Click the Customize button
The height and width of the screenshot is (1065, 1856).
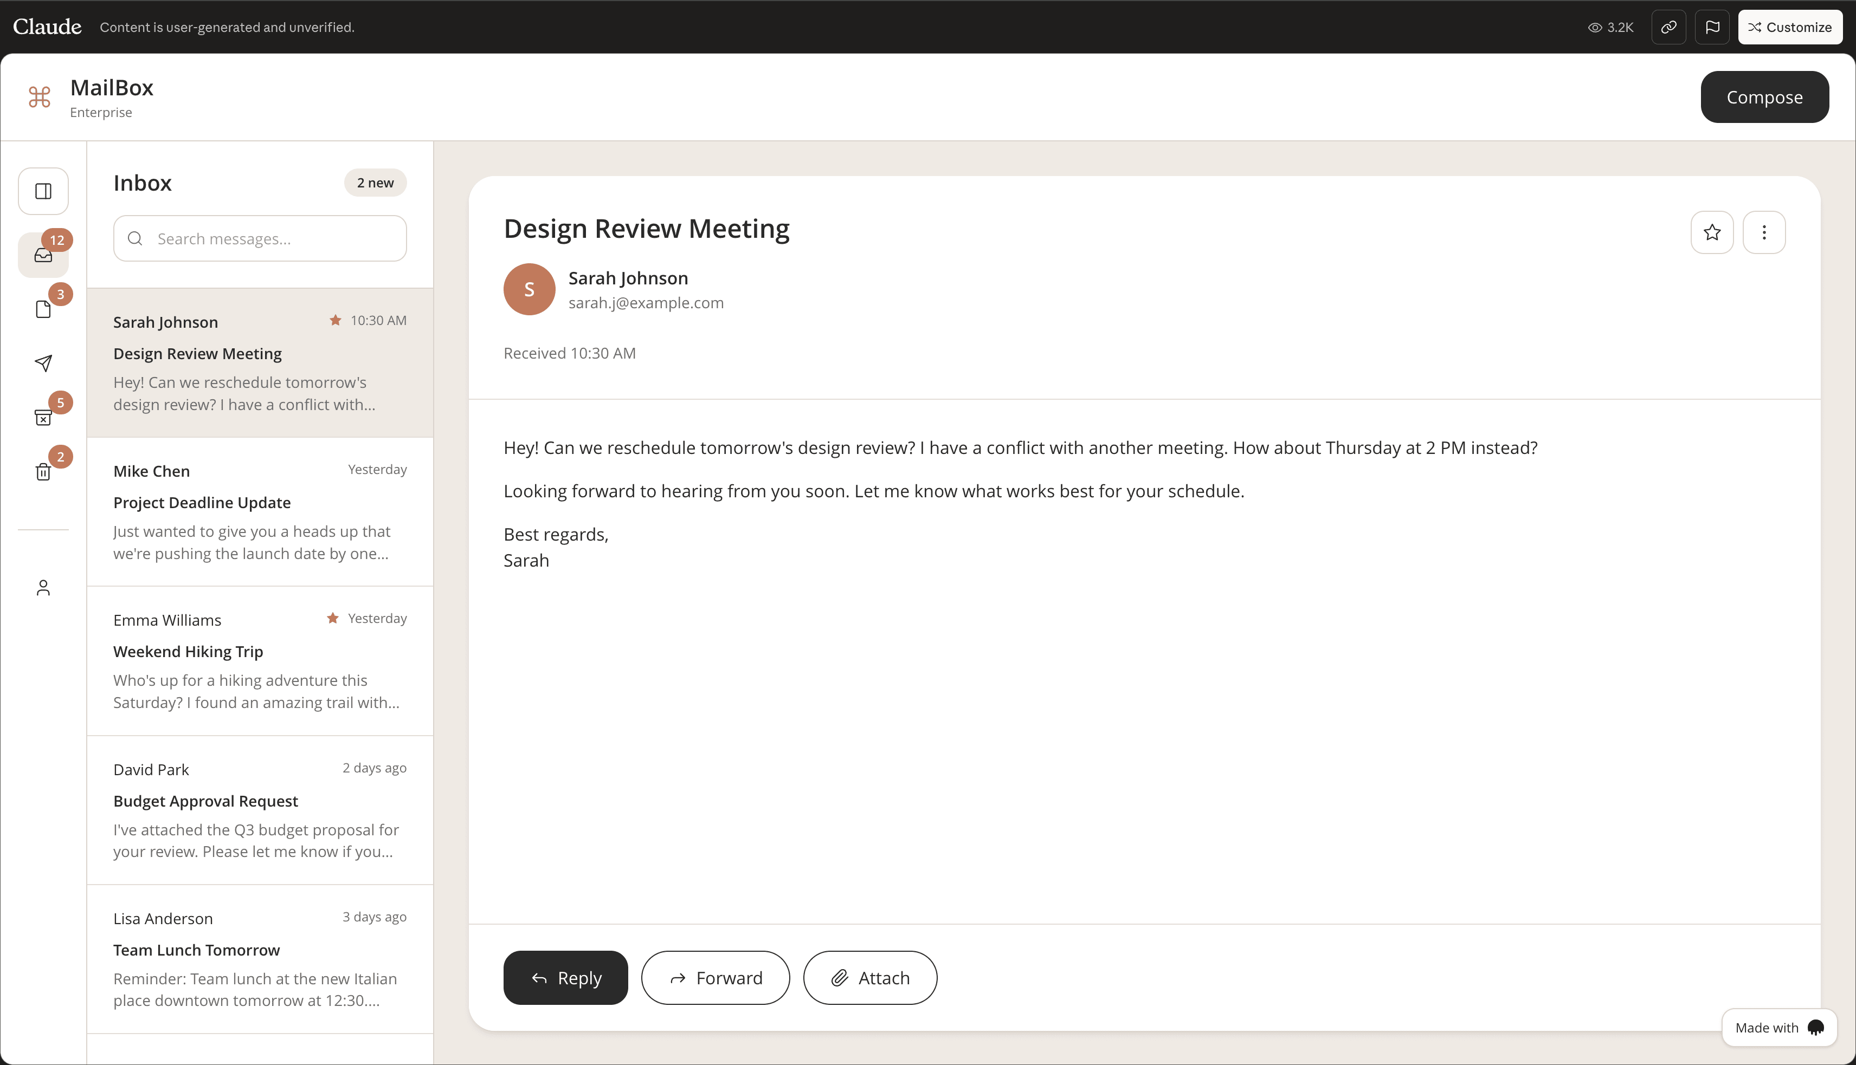1789,27
